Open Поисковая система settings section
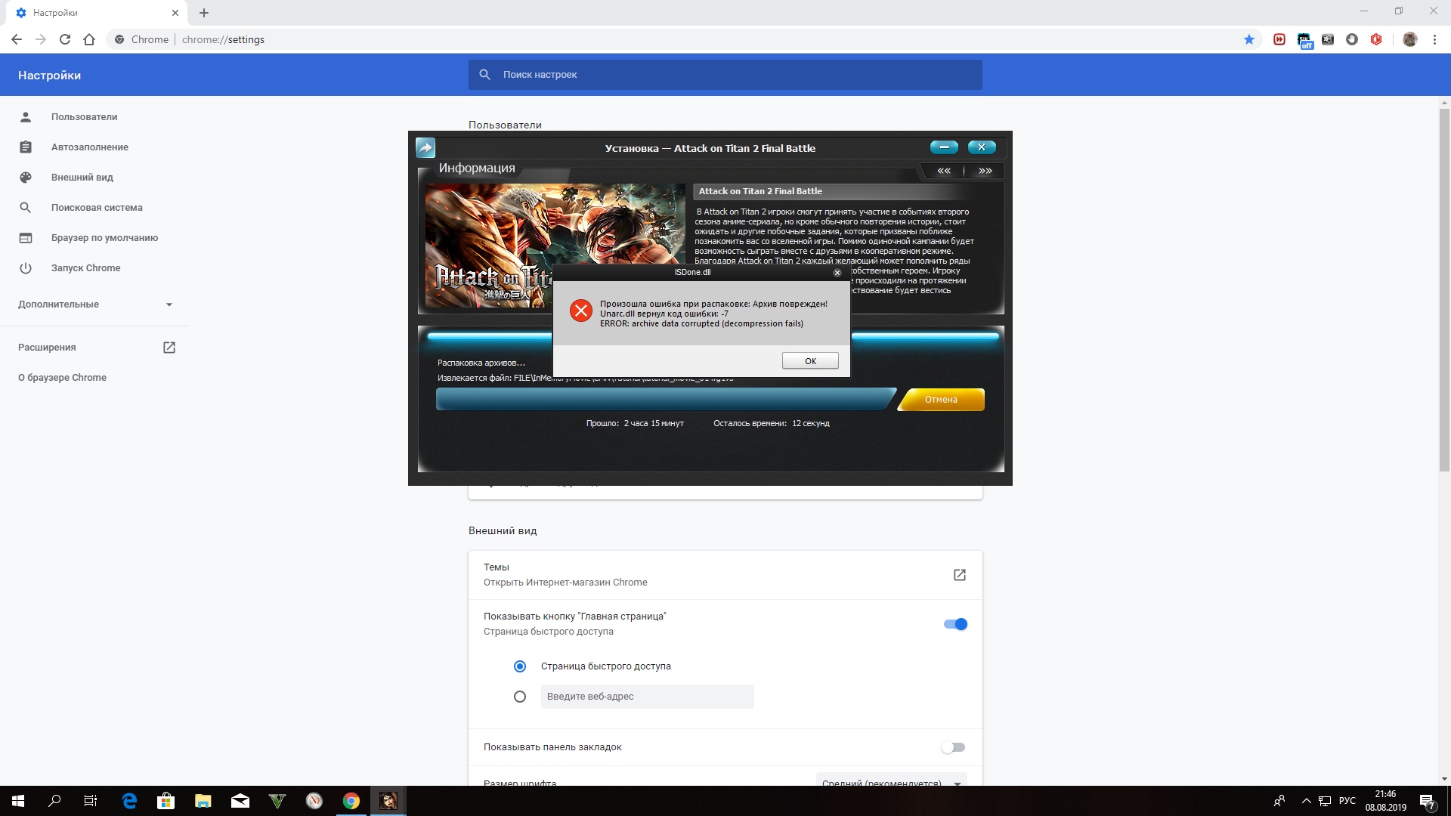 coord(97,208)
